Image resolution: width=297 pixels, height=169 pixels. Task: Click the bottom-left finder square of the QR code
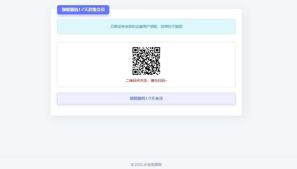136,71
